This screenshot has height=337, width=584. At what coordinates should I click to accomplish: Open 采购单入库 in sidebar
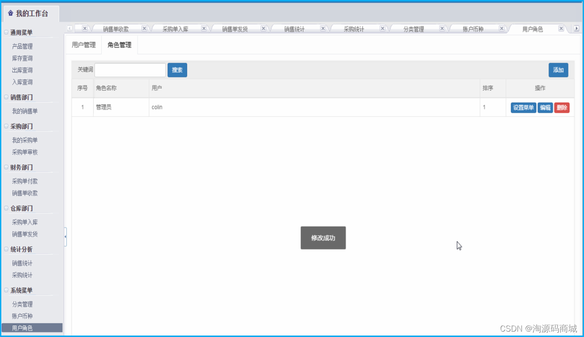click(x=25, y=222)
